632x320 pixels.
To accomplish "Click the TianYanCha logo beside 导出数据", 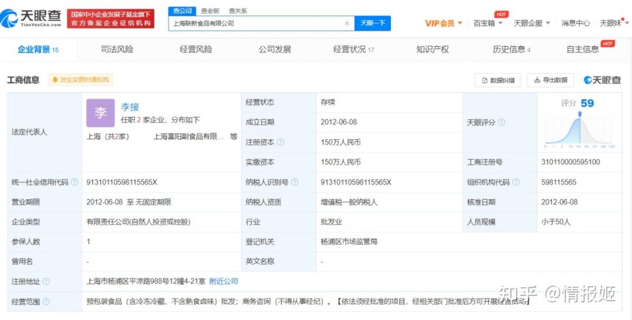I will pos(602,80).
